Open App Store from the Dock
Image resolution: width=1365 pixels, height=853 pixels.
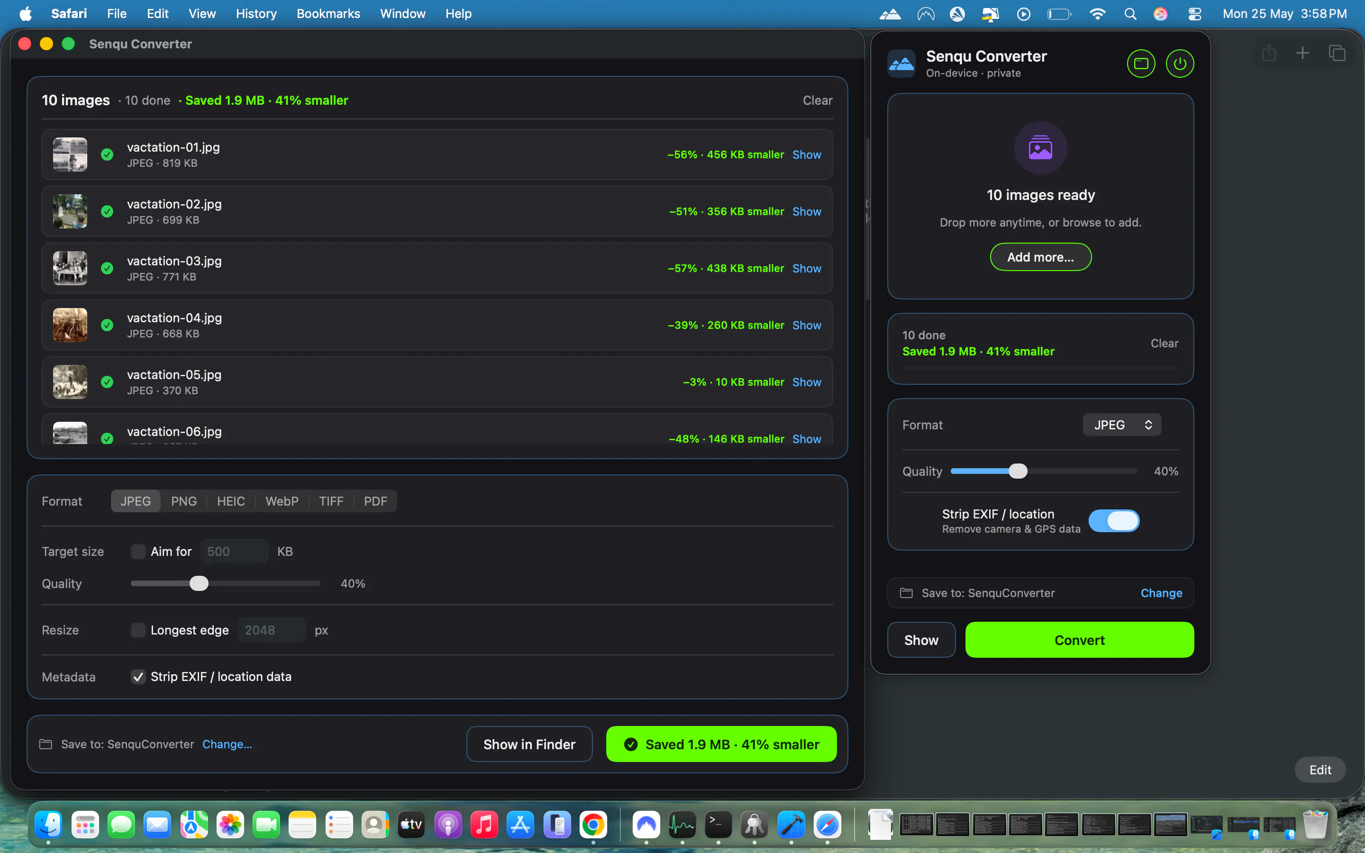tap(520, 825)
